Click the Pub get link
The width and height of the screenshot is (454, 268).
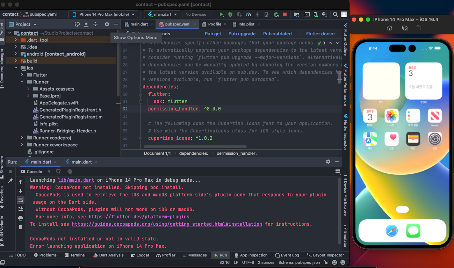(213, 34)
